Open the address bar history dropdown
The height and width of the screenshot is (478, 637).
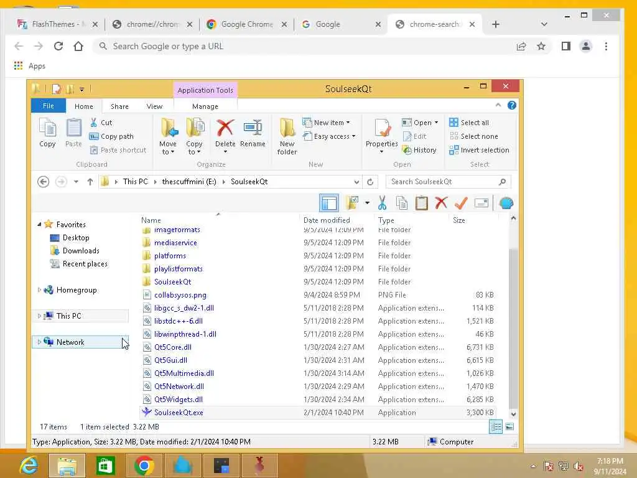coord(356,182)
